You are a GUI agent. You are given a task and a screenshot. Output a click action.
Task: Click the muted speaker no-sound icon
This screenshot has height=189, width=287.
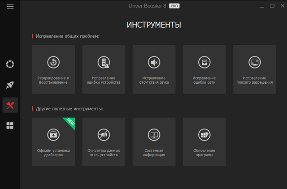(x=154, y=62)
